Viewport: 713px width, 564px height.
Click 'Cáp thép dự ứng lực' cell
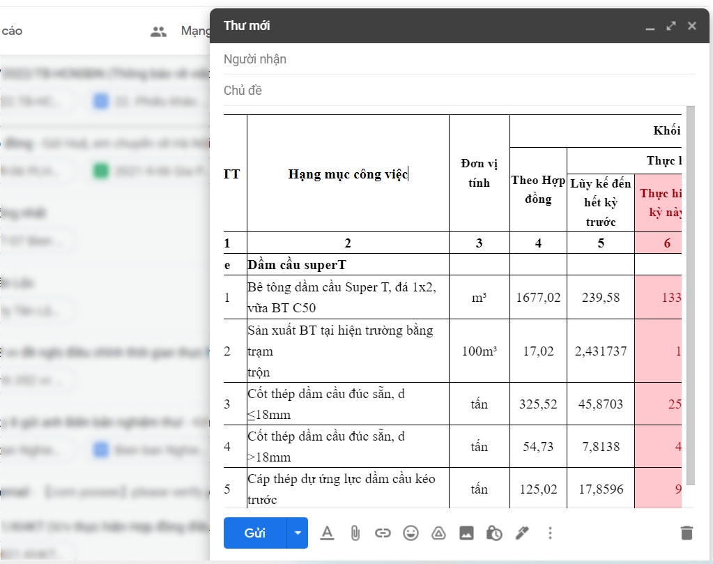point(348,488)
